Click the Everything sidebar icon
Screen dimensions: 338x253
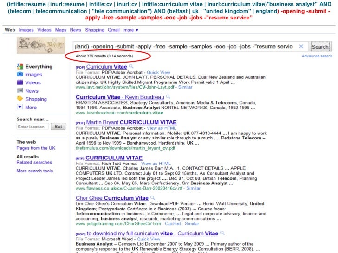[x=20, y=66]
